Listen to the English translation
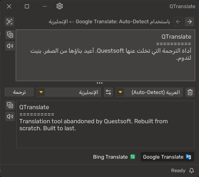The width and height of the screenshot is (199, 177). coord(10,116)
